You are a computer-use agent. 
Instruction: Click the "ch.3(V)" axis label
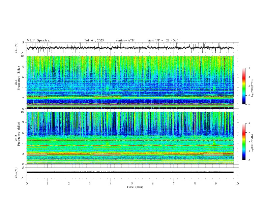click(x=16, y=173)
